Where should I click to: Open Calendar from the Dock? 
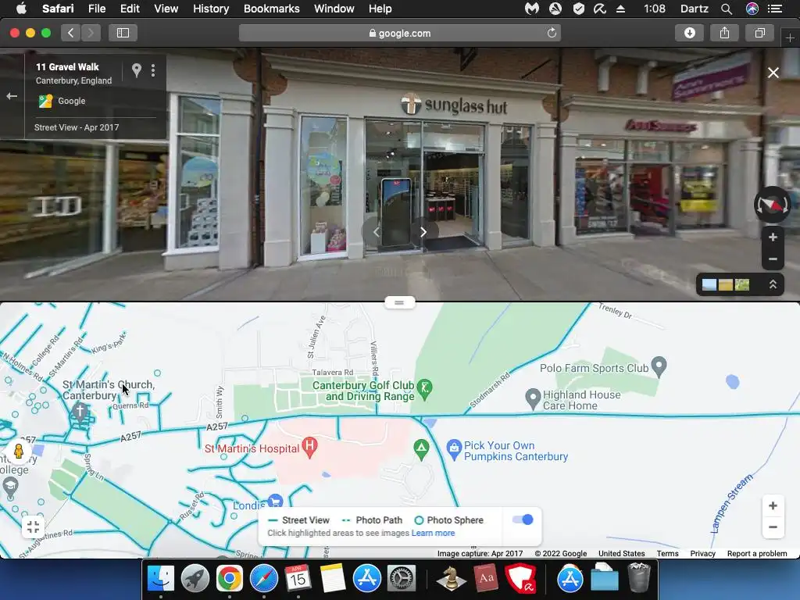(x=298, y=579)
